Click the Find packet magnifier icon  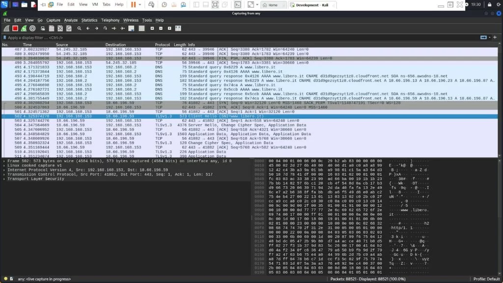[79, 28]
